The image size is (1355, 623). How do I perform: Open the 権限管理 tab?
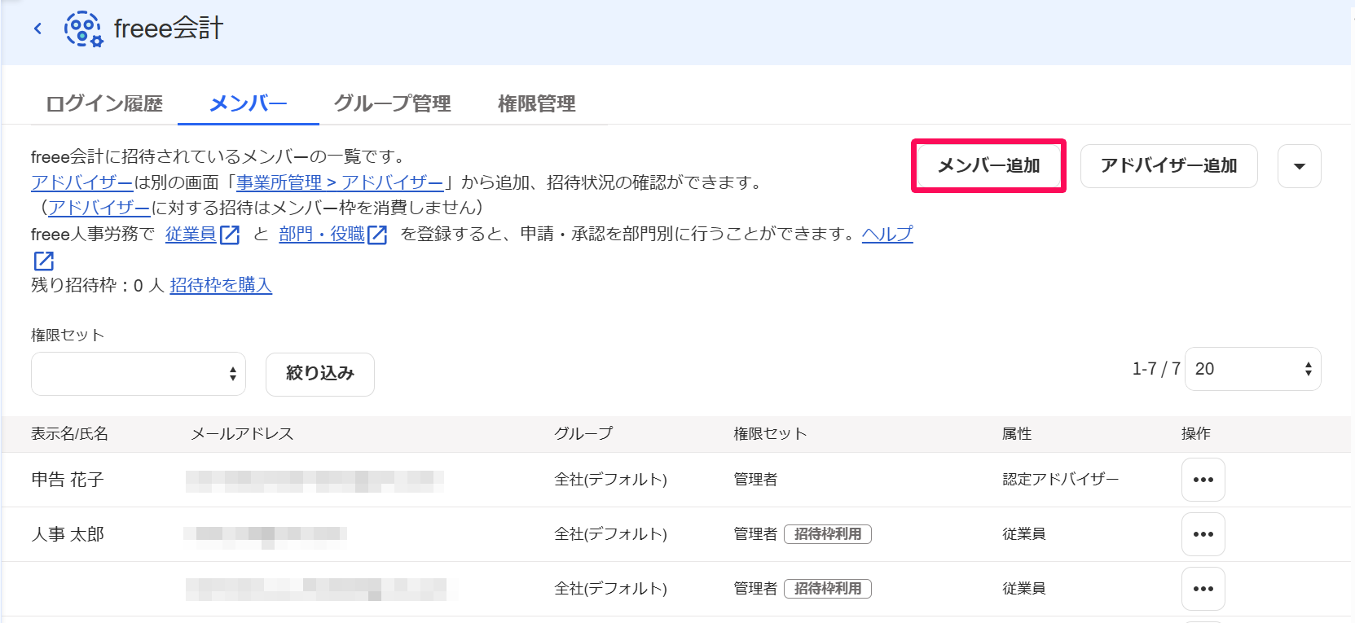pyautogui.click(x=536, y=103)
